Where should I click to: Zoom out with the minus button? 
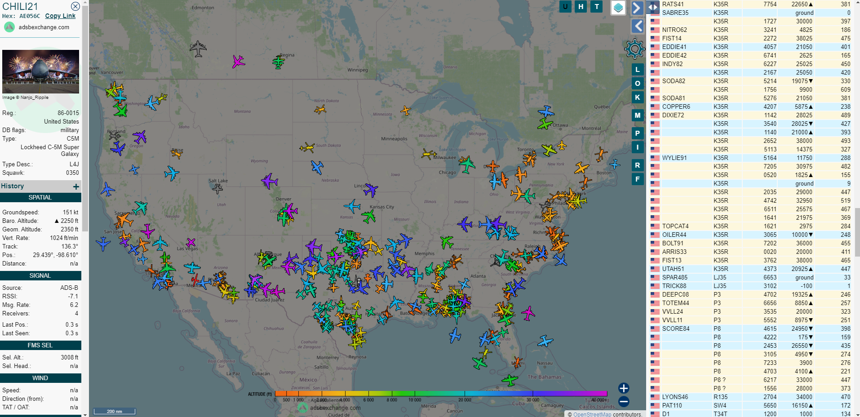click(624, 402)
